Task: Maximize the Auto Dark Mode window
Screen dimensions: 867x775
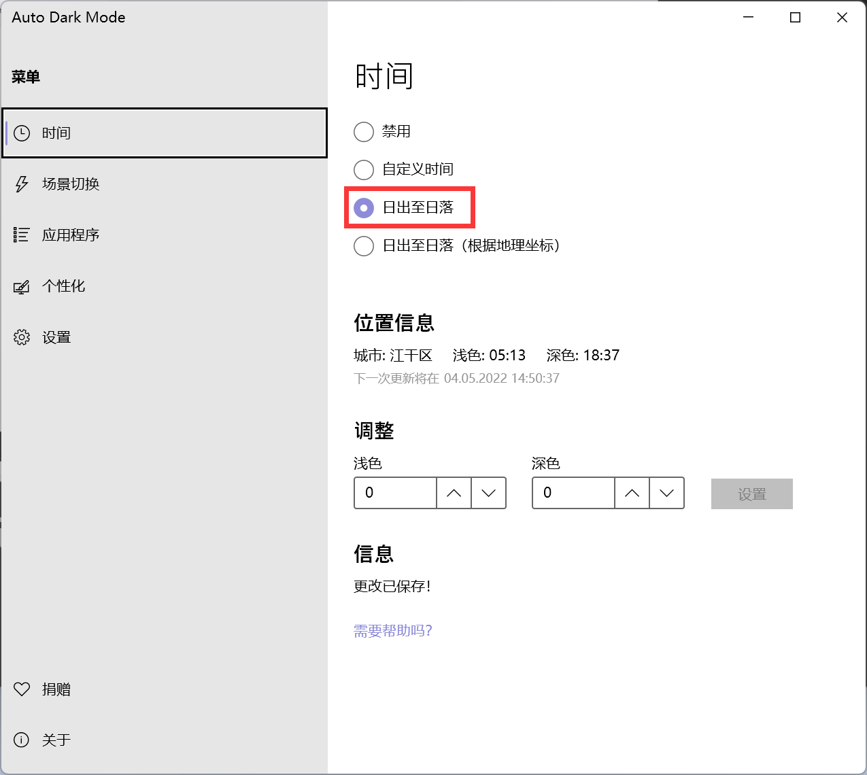Action: click(x=795, y=18)
